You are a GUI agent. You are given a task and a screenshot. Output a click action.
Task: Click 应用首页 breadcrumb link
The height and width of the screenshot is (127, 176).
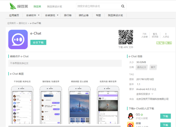12,23
